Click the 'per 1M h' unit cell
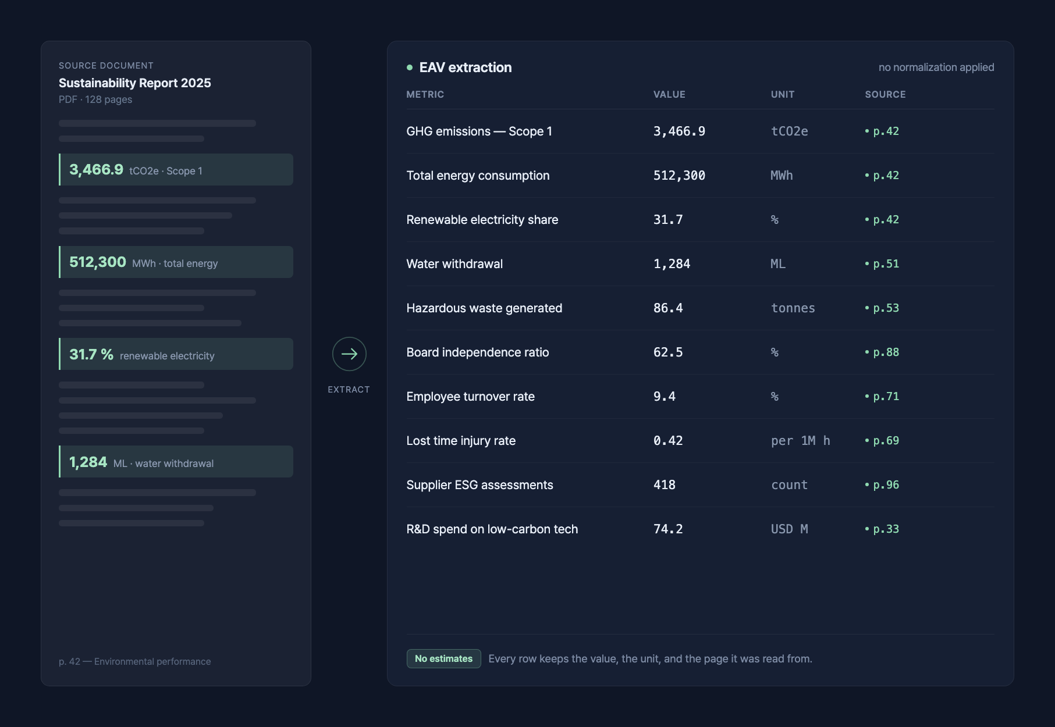Viewport: 1055px width, 727px height. coord(801,441)
